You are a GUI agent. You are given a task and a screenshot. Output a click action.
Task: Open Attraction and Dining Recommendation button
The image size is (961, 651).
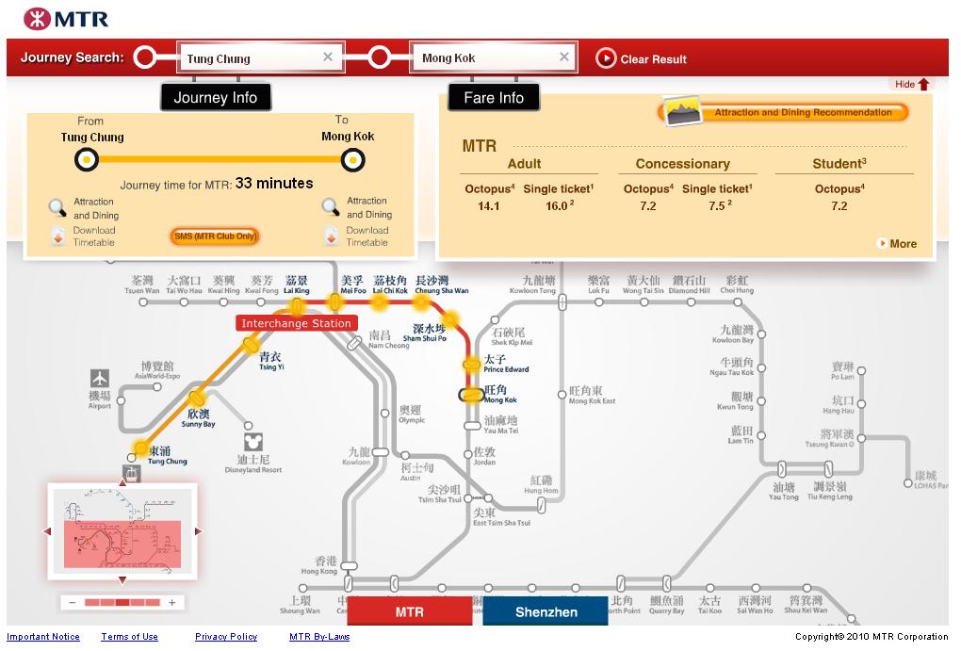click(x=784, y=112)
